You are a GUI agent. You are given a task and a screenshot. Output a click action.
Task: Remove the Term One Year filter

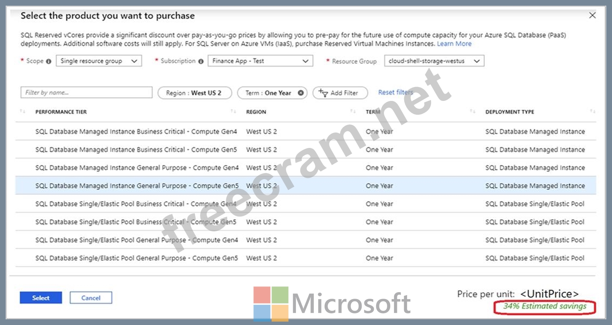click(x=301, y=93)
